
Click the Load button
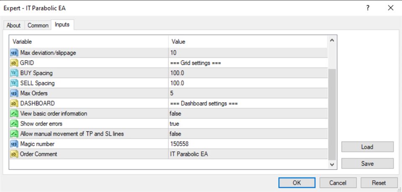click(x=367, y=147)
